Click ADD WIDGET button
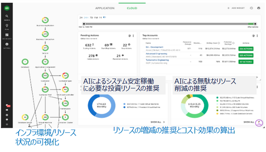The width and height of the screenshot is (266, 152). pyautogui.click(x=236, y=8)
